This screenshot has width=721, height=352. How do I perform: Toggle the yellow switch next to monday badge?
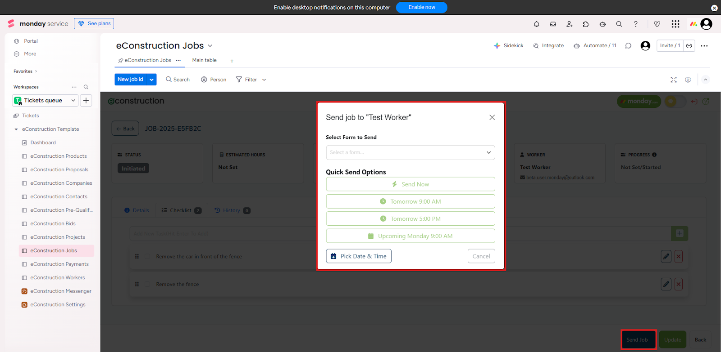[675, 102]
